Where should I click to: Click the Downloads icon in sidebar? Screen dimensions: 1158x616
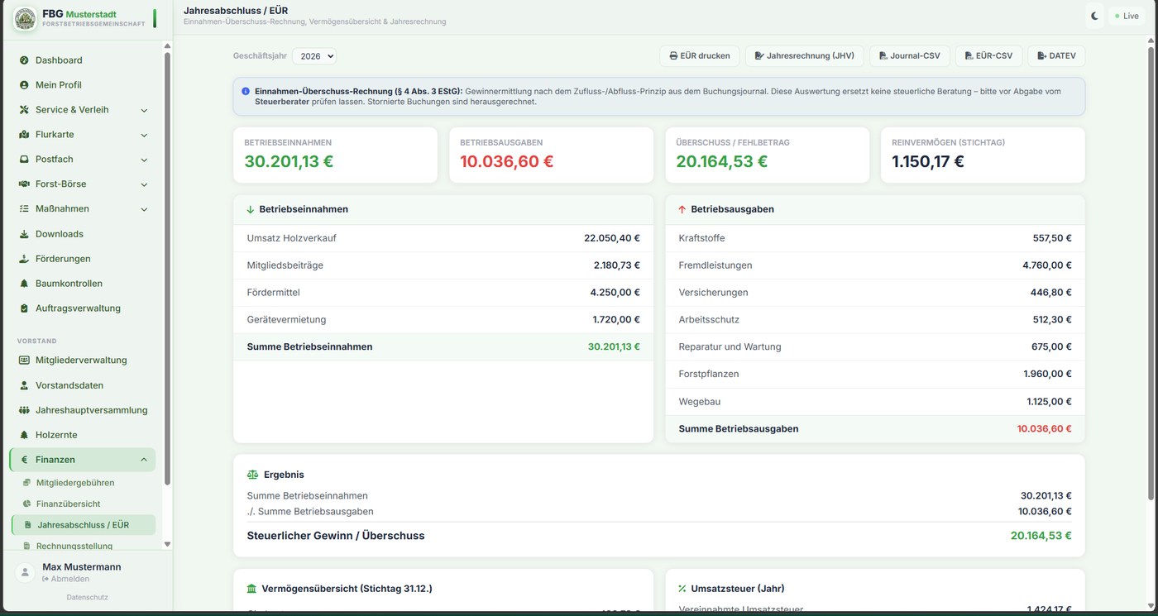click(24, 234)
